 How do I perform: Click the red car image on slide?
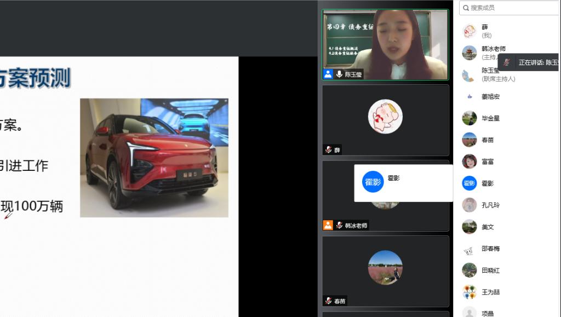pyautogui.click(x=154, y=158)
